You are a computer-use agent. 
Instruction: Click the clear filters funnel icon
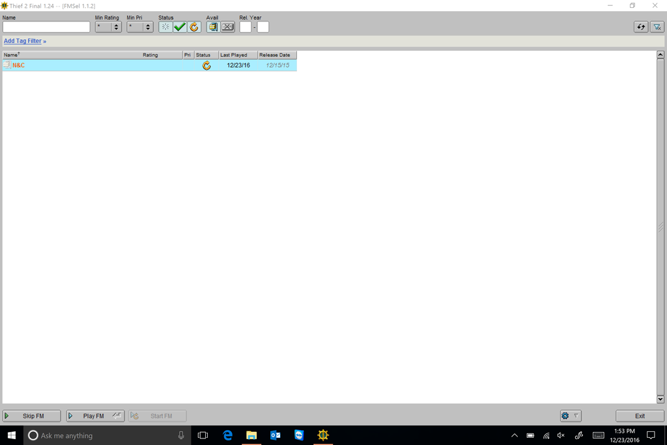tap(657, 27)
